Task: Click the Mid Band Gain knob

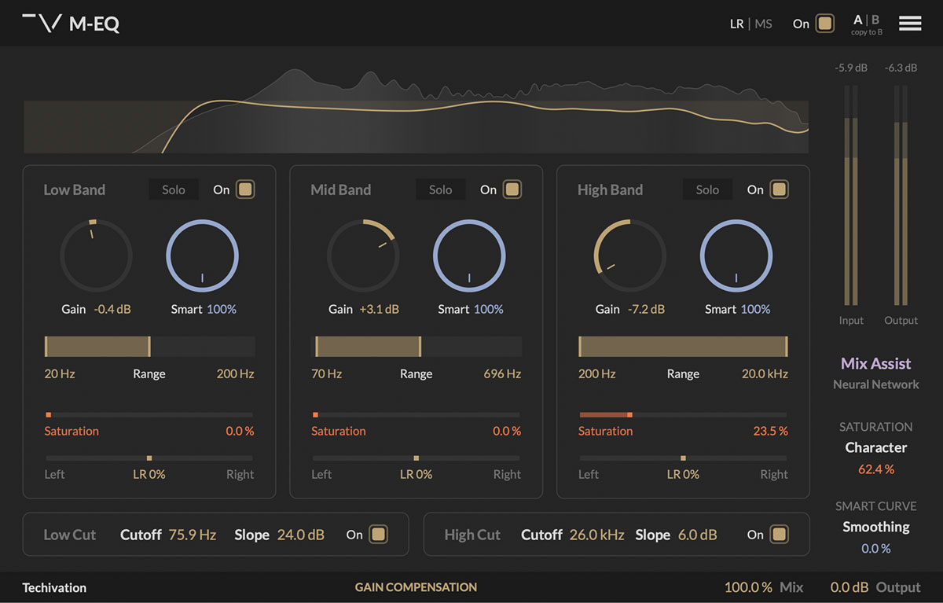Action: tap(363, 256)
